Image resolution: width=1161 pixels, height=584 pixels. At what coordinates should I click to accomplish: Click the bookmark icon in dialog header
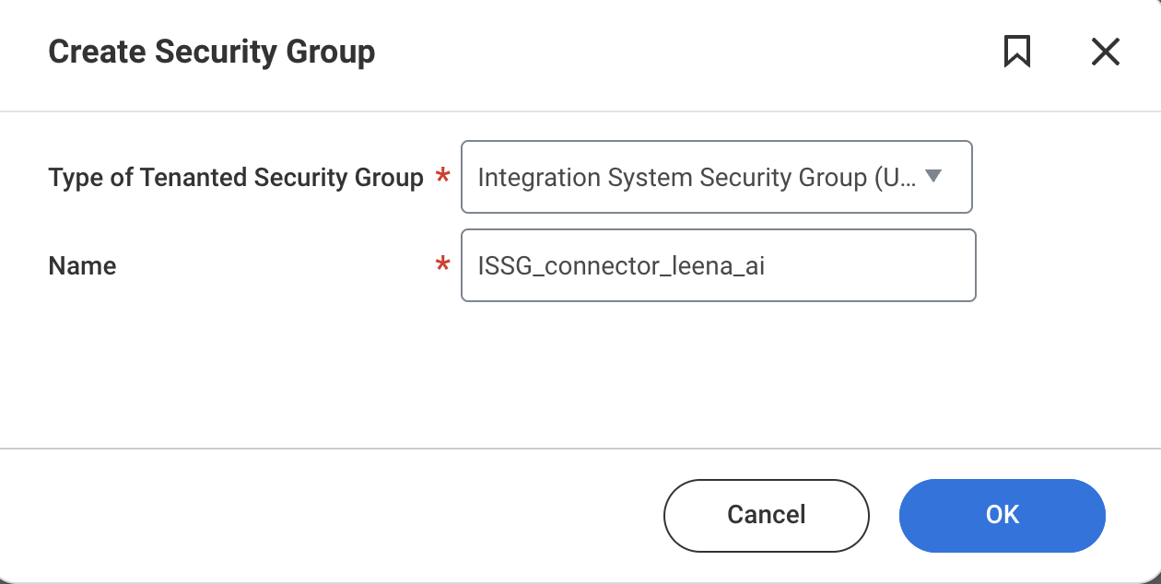tap(1016, 53)
